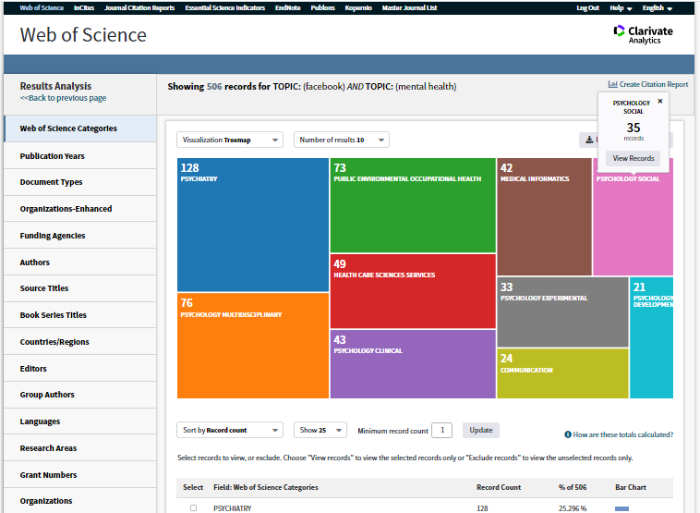
Task: Select Web of Science Categories tab
Action: 80,128
